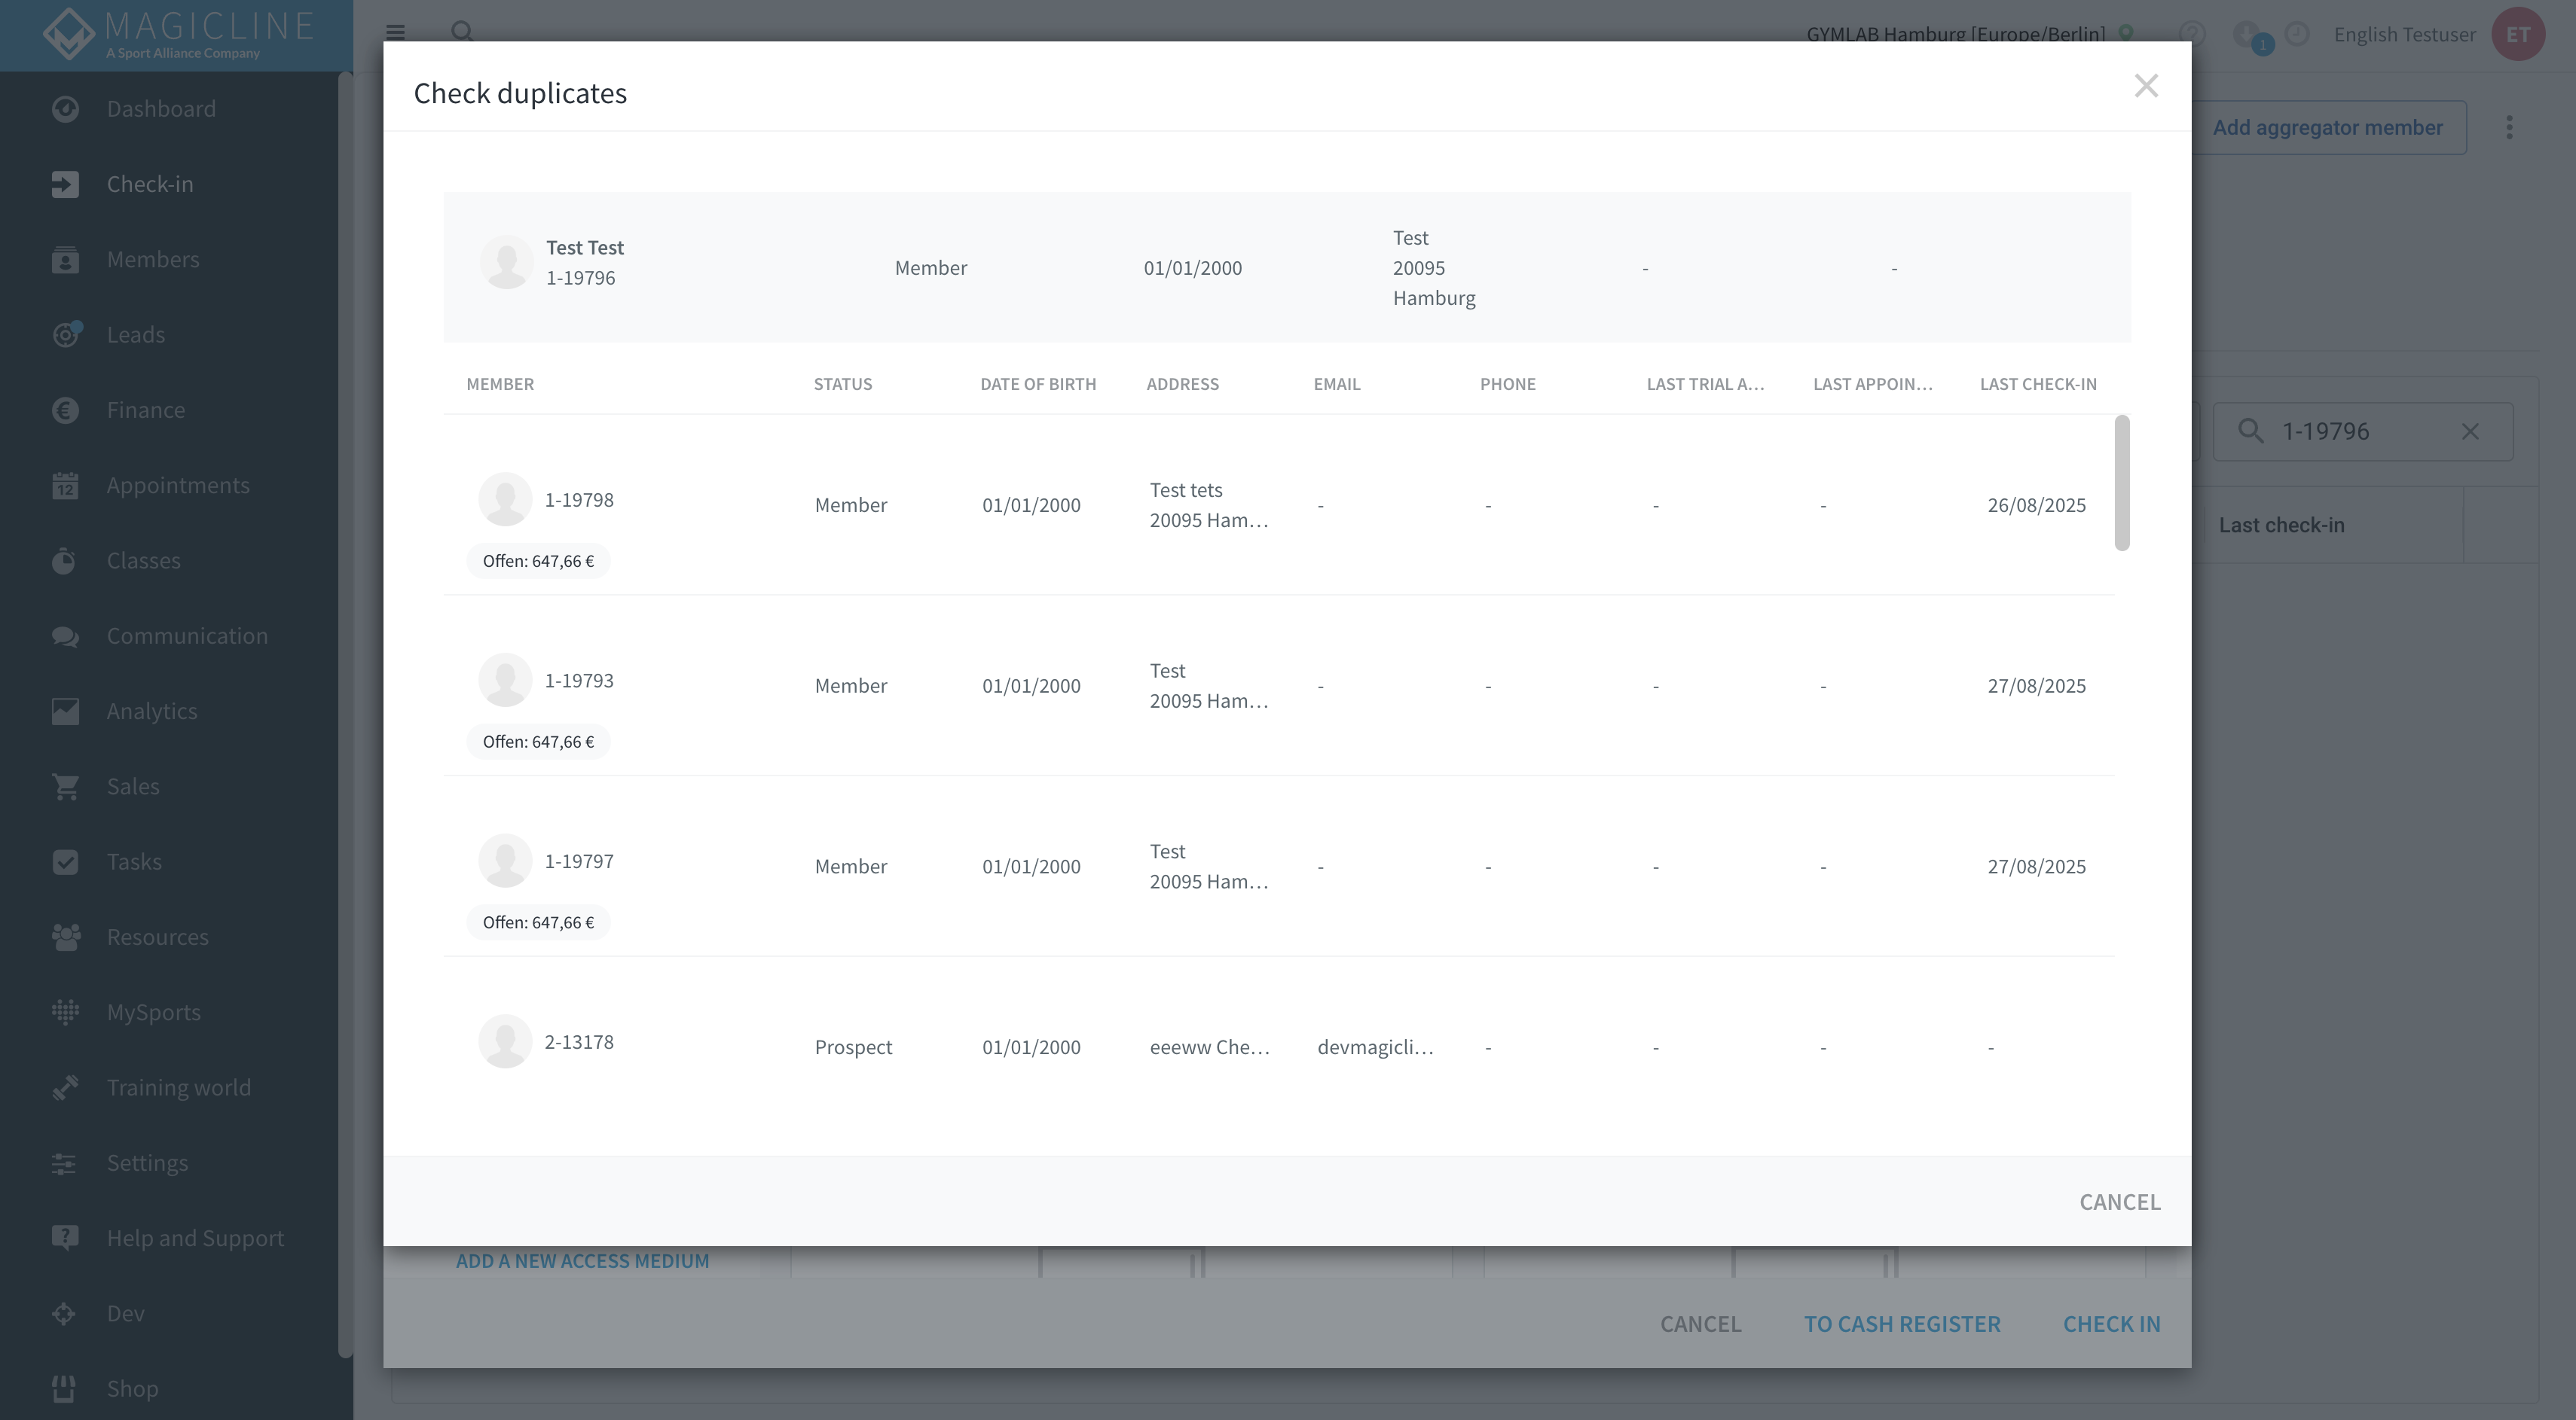Select Leads menu label in sidebar
This screenshot has width=2576, height=1420.
136,334
